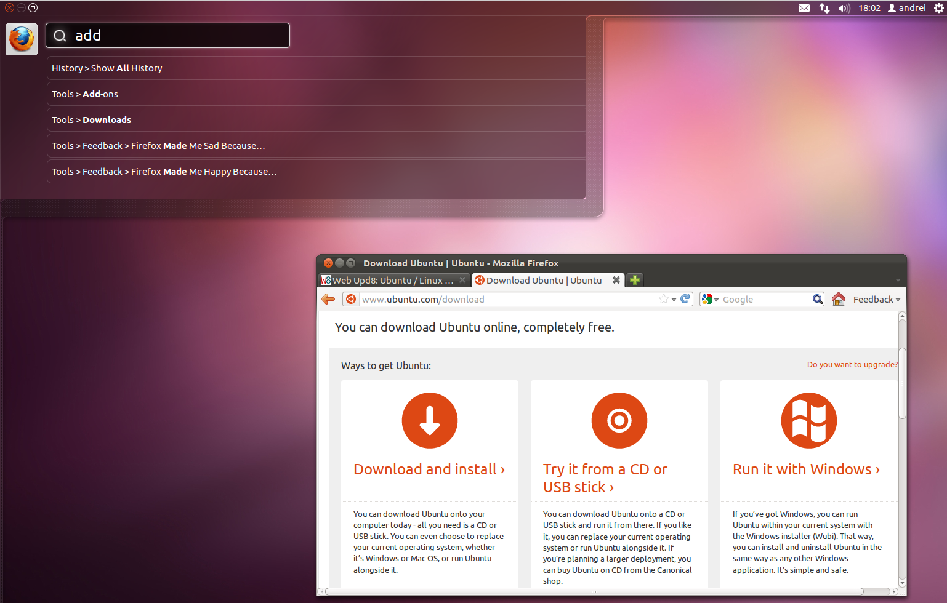The width and height of the screenshot is (947, 603).
Task: Click the horizontal scrollbar under the page
Action: coord(594,592)
